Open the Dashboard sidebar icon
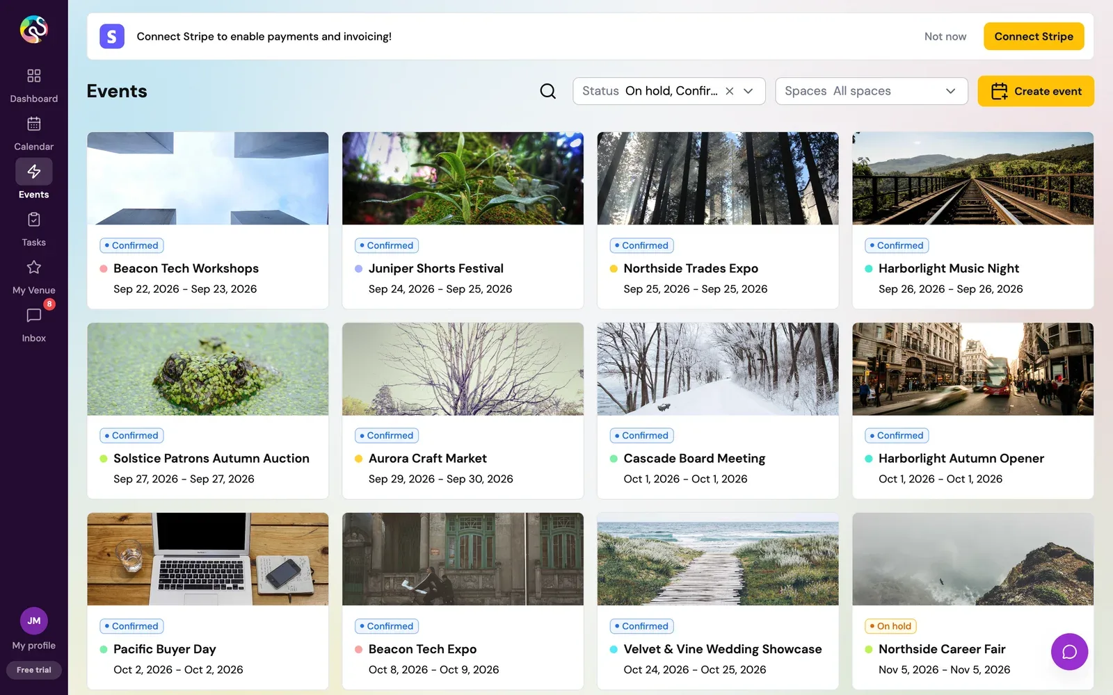1113x695 pixels. click(33, 76)
